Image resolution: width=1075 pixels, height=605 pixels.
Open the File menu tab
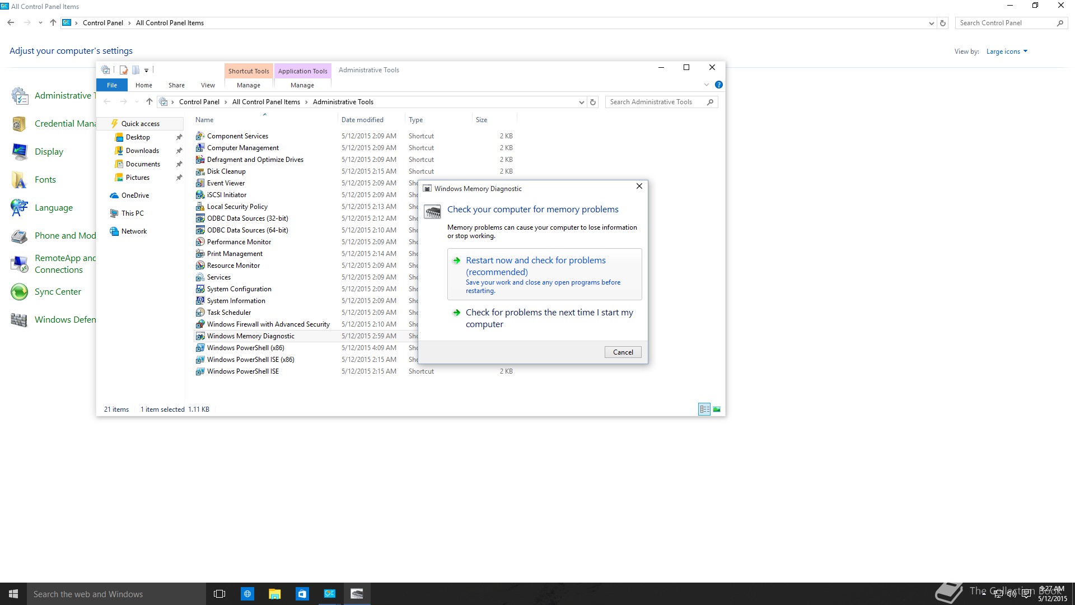[x=112, y=85]
